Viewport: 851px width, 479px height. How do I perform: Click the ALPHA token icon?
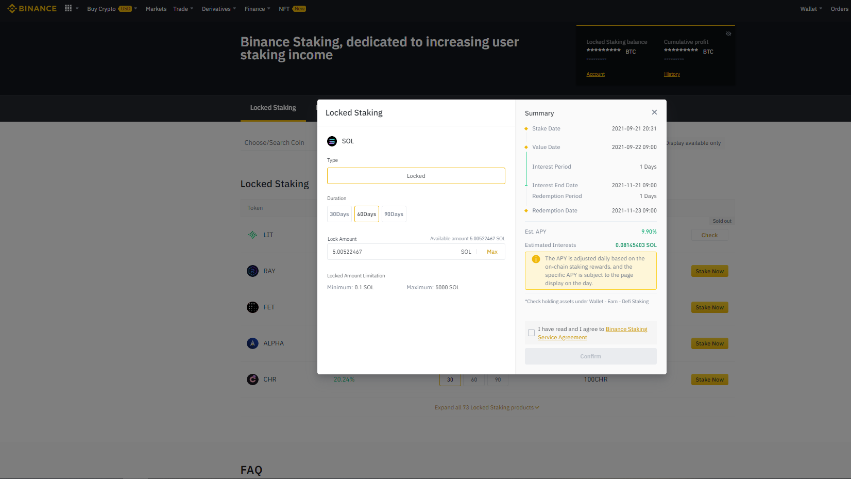coord(252,343)
